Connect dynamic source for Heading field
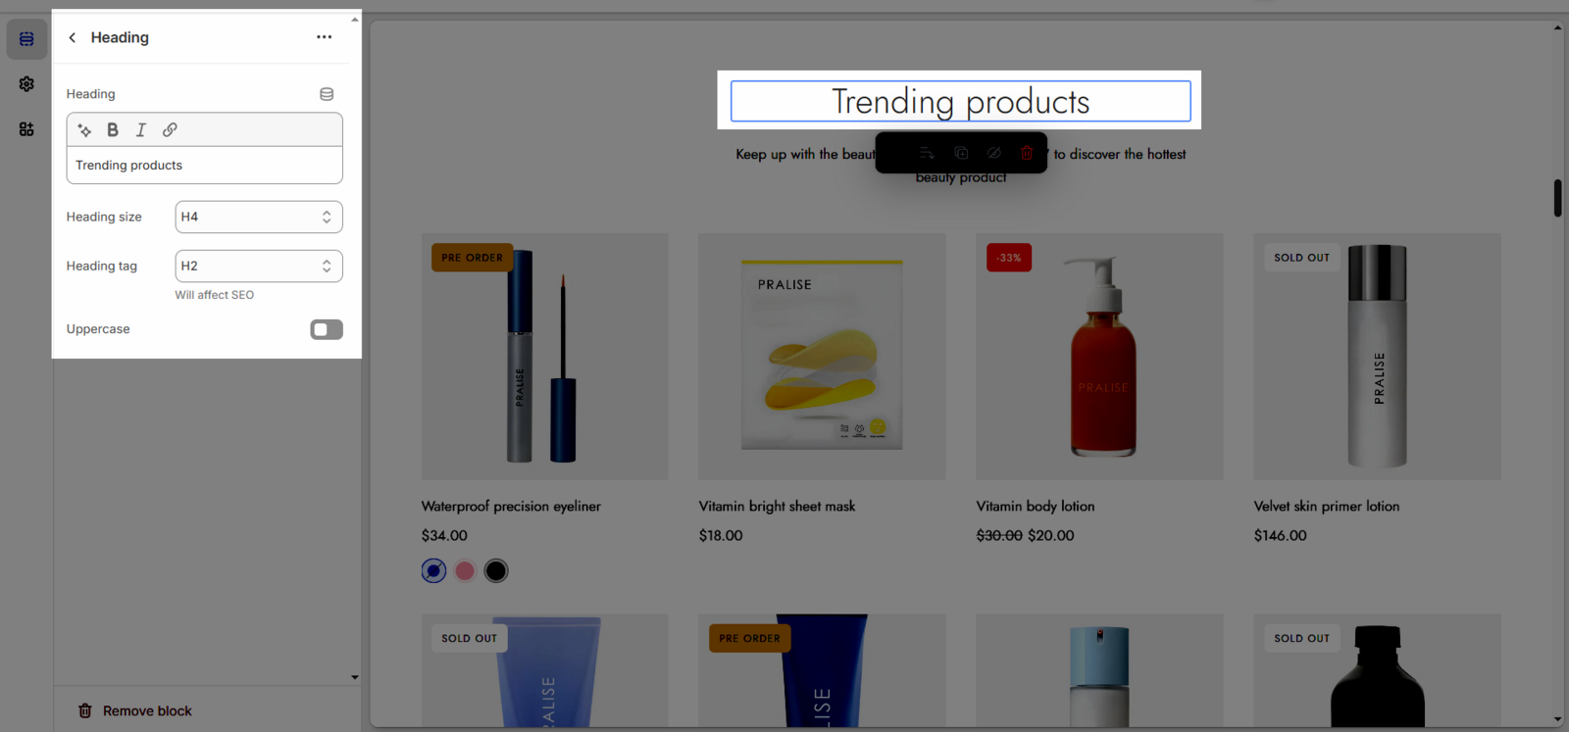Viewport: 1569px width, 732px height. tap(327, 94)
